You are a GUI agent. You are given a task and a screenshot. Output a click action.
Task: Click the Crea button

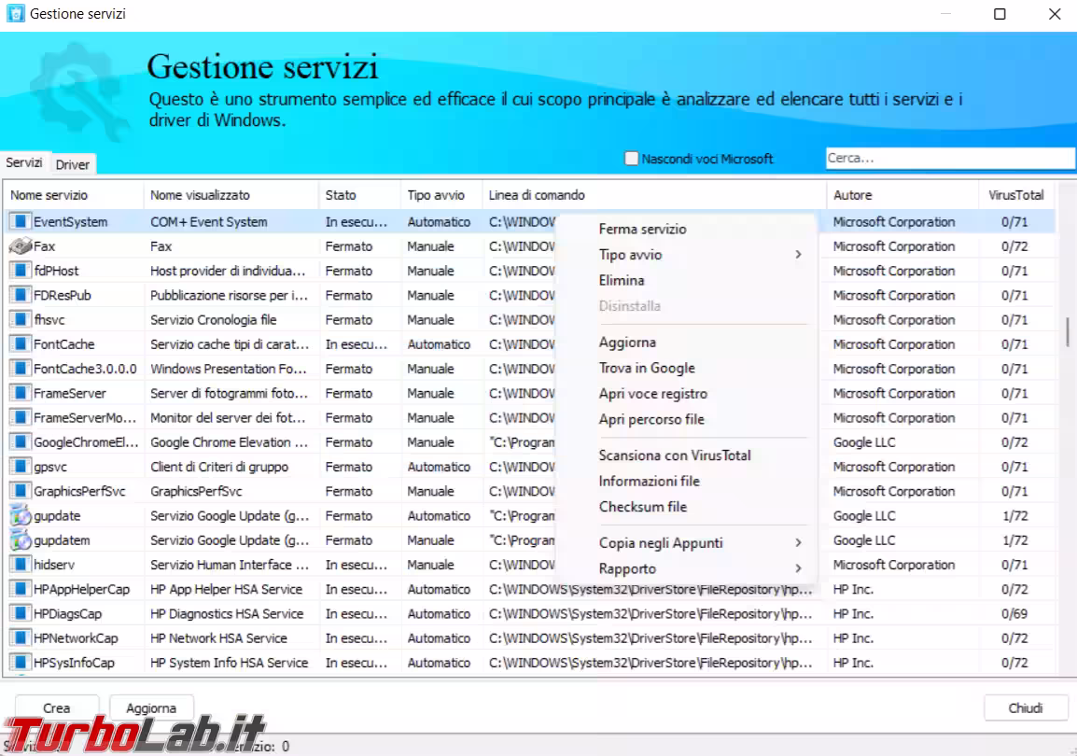click(56, 708)
